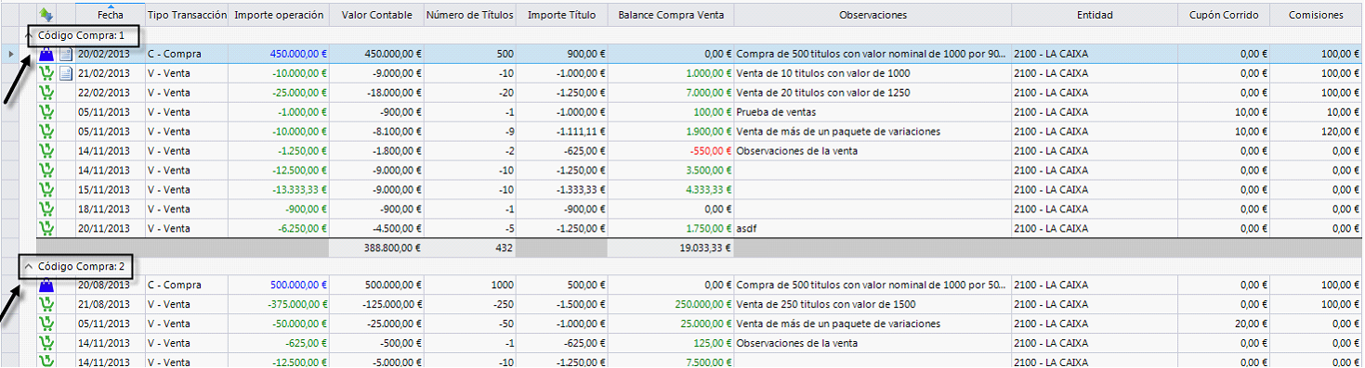Click the Entidad column header
The width and height of the screenshot is (1365, 368).
1095,15
